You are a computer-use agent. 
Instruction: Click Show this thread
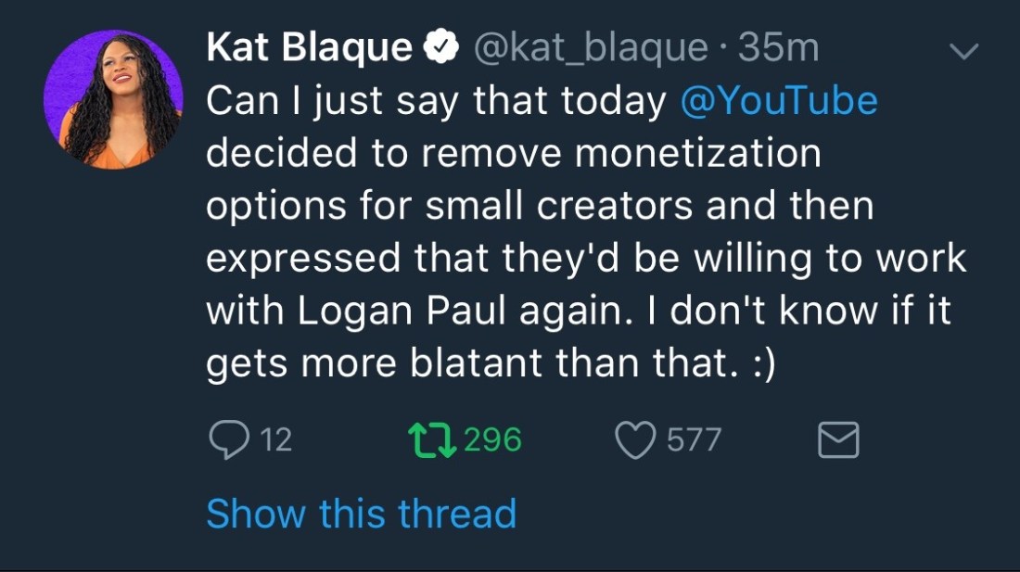(361, 513)
